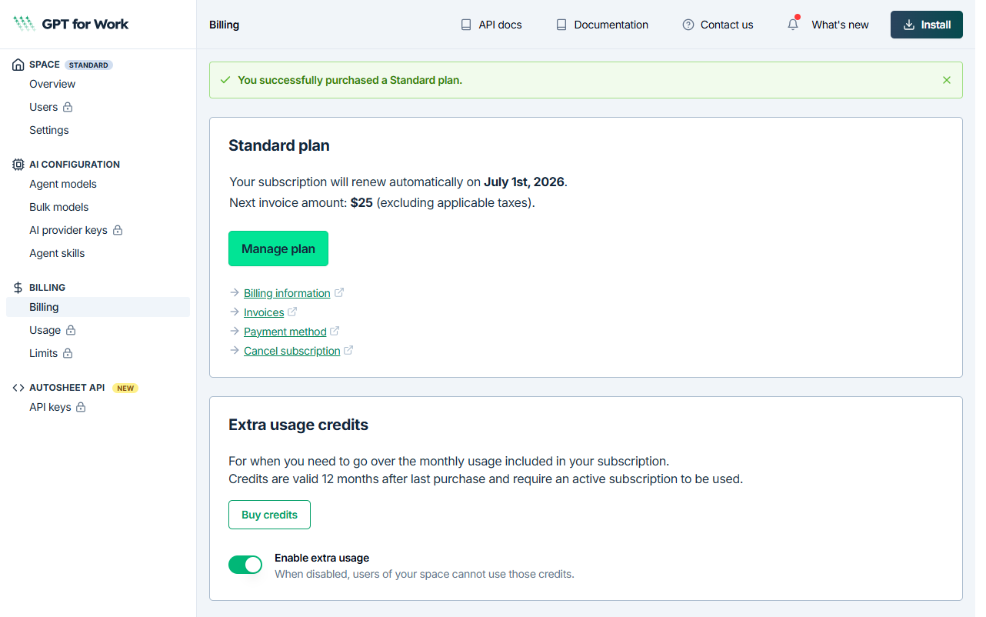This screenshot has width=986, height=617.
Task: Click Contact us in header
Action: click(718, 25)
